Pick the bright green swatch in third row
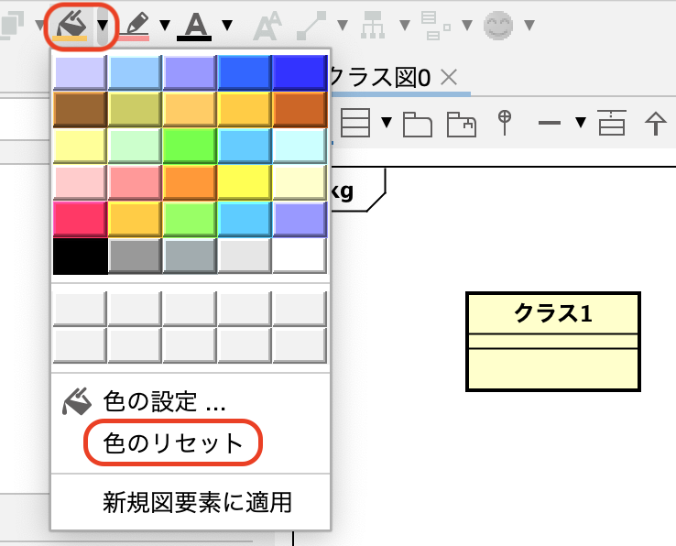676x546 pixels. click(190, 146)
